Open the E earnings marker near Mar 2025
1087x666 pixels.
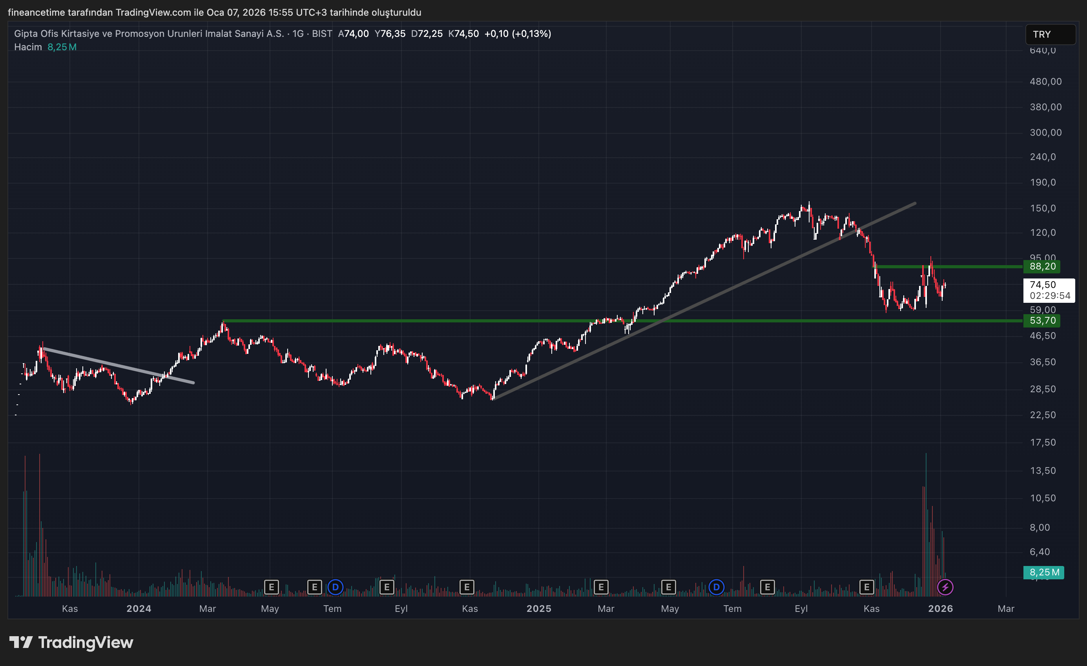coord(601,587)
